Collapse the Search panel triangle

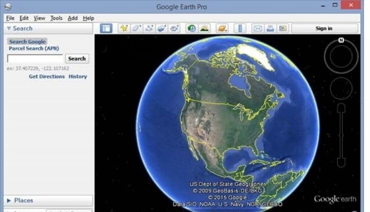(x=9, y=28)
